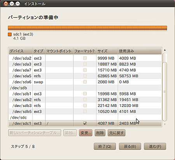The image size is (175, 160).
Task: Toggle format checkbox for /dev/sda2
Action: 85,58
